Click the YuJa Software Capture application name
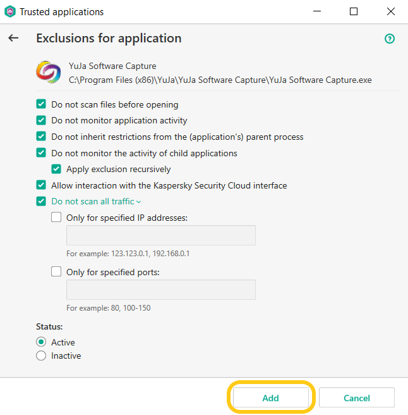This screenshot has width=408, height=415. tap(112, 66)
